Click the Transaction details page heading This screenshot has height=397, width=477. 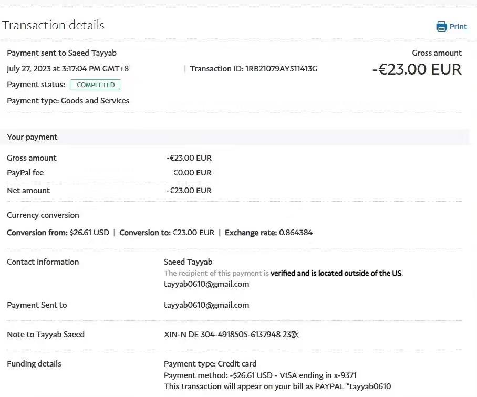click(x=54, y=25)
